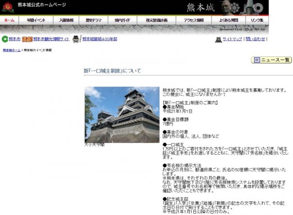Click the 熊本城 calligraphy title in header

pyautogui.click(x=201, y=8)
